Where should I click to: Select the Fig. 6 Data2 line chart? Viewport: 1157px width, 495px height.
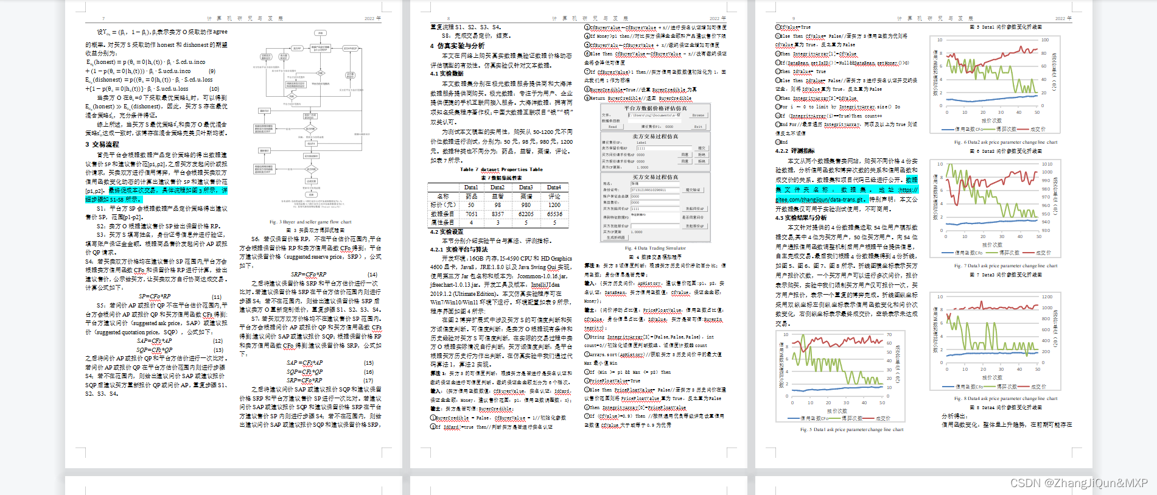pyautogui.click(x=994, y=85)
